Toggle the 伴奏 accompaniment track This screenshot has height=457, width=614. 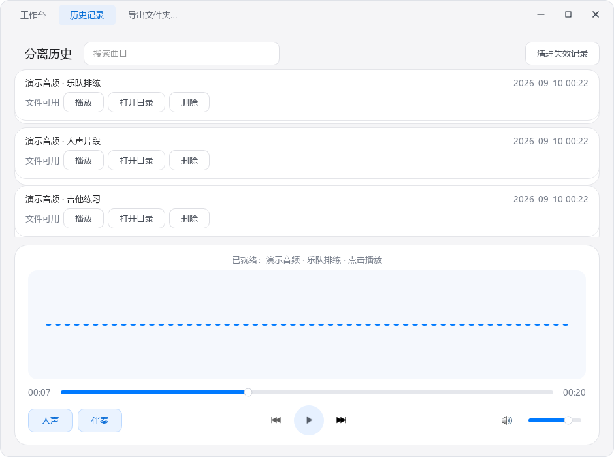(100, 420)
